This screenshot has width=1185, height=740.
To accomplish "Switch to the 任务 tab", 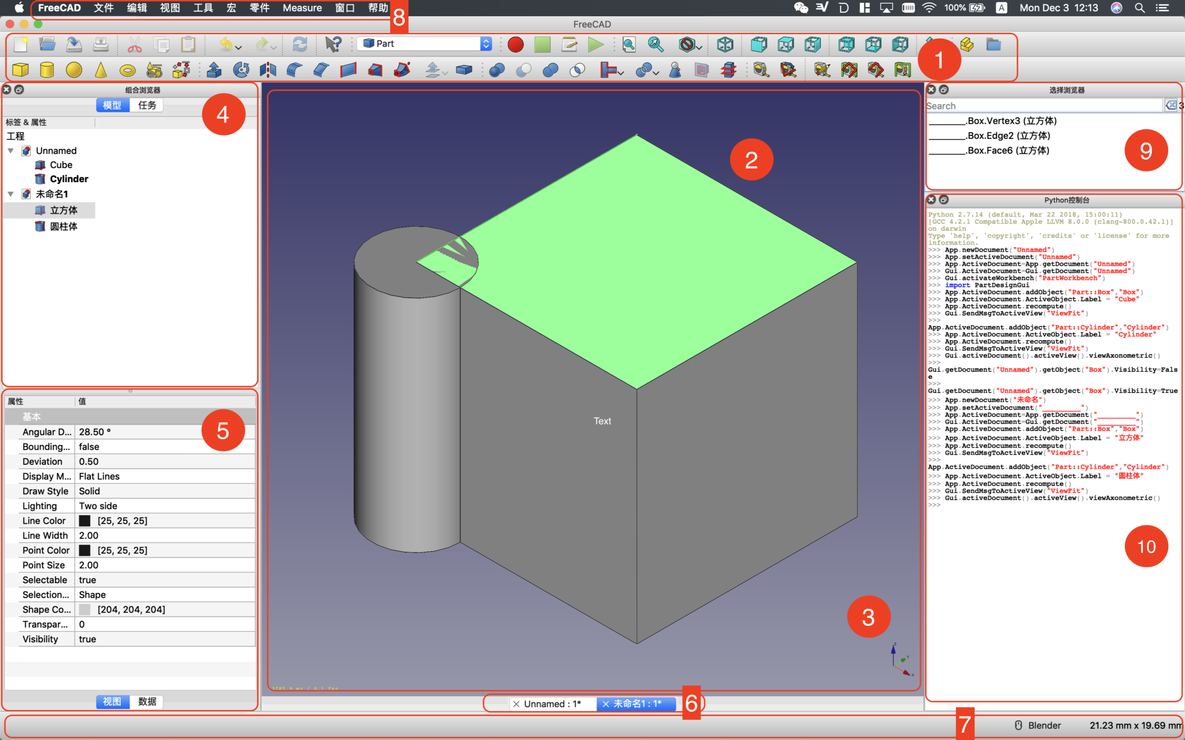I will click(147, 105).
